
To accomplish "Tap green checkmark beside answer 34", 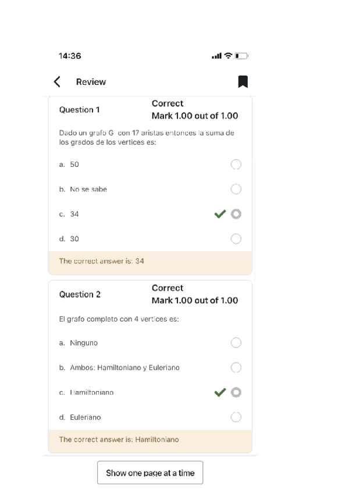I will [220, 214].
